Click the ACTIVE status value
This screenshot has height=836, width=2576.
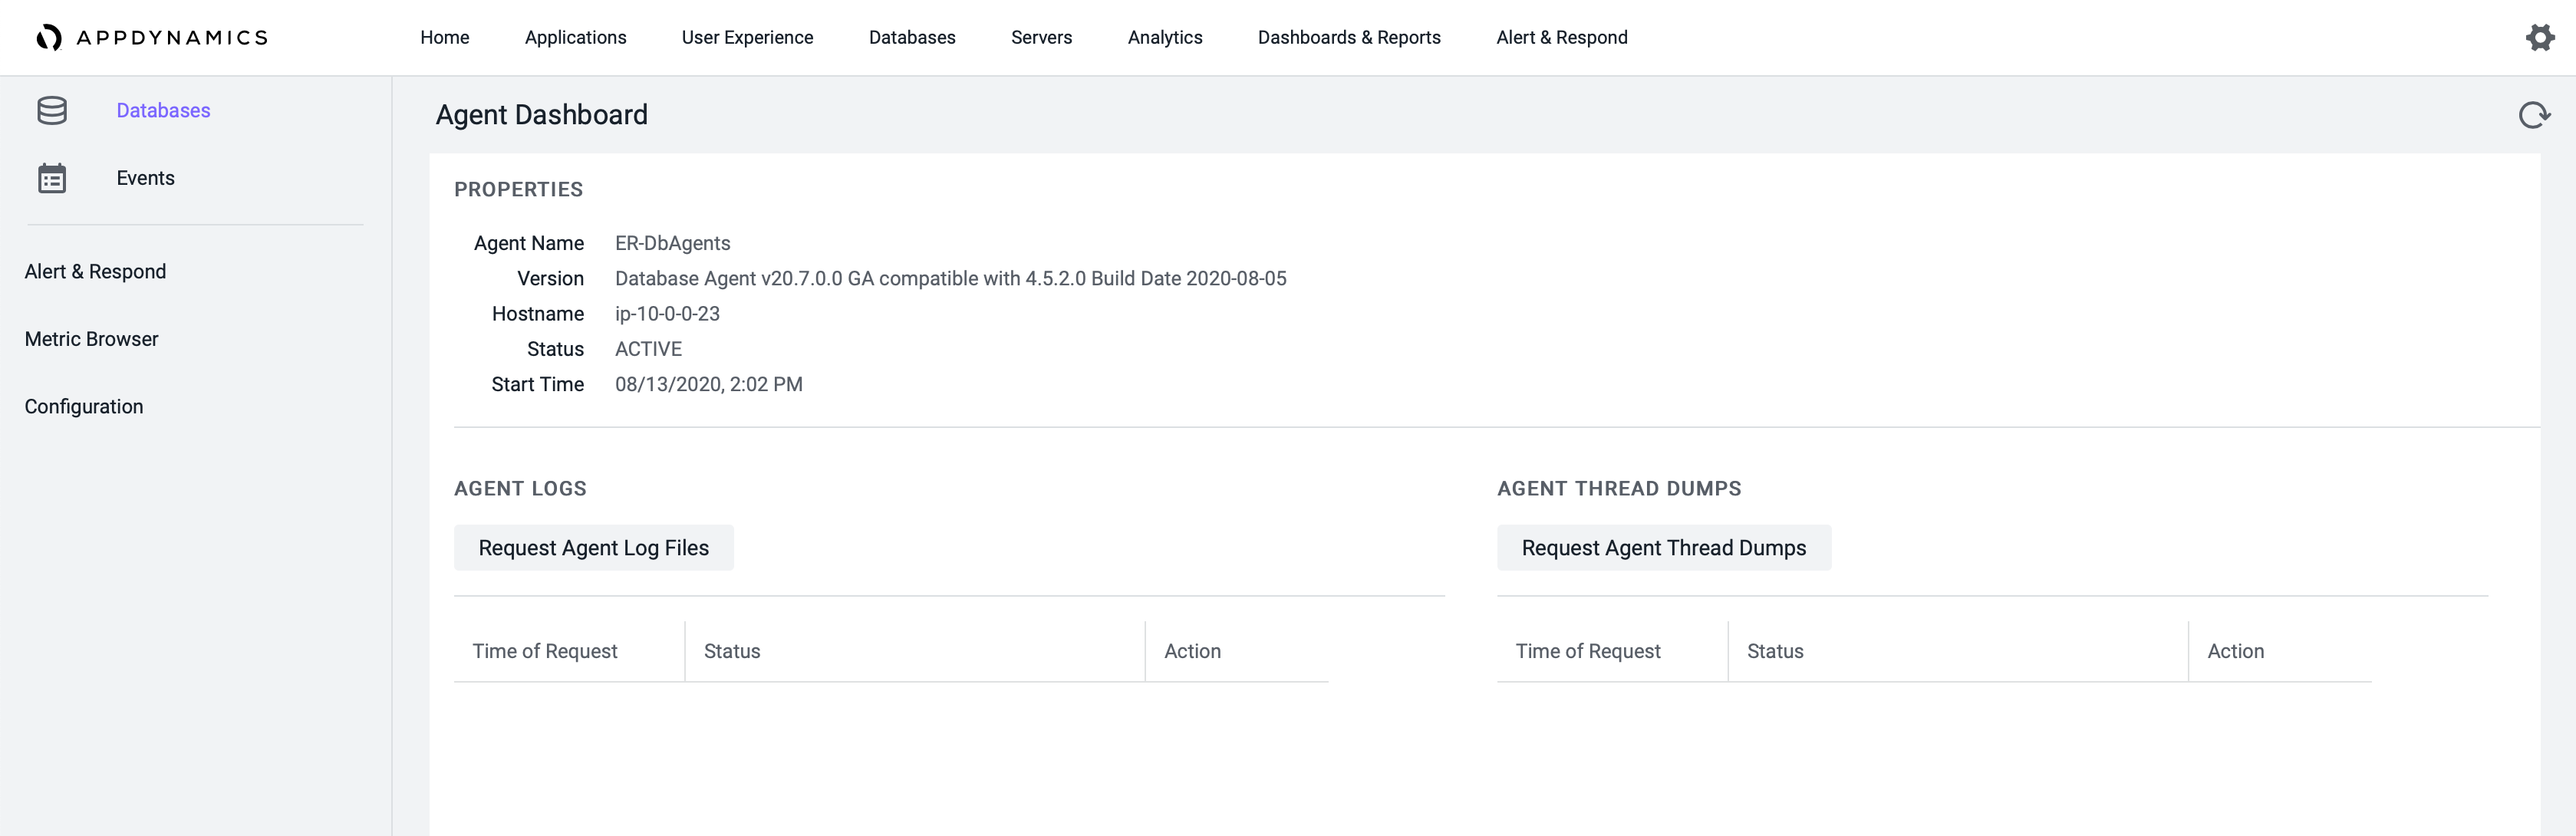[x=648, y=349]
